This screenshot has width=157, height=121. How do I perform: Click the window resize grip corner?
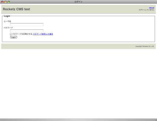[156, 120]
